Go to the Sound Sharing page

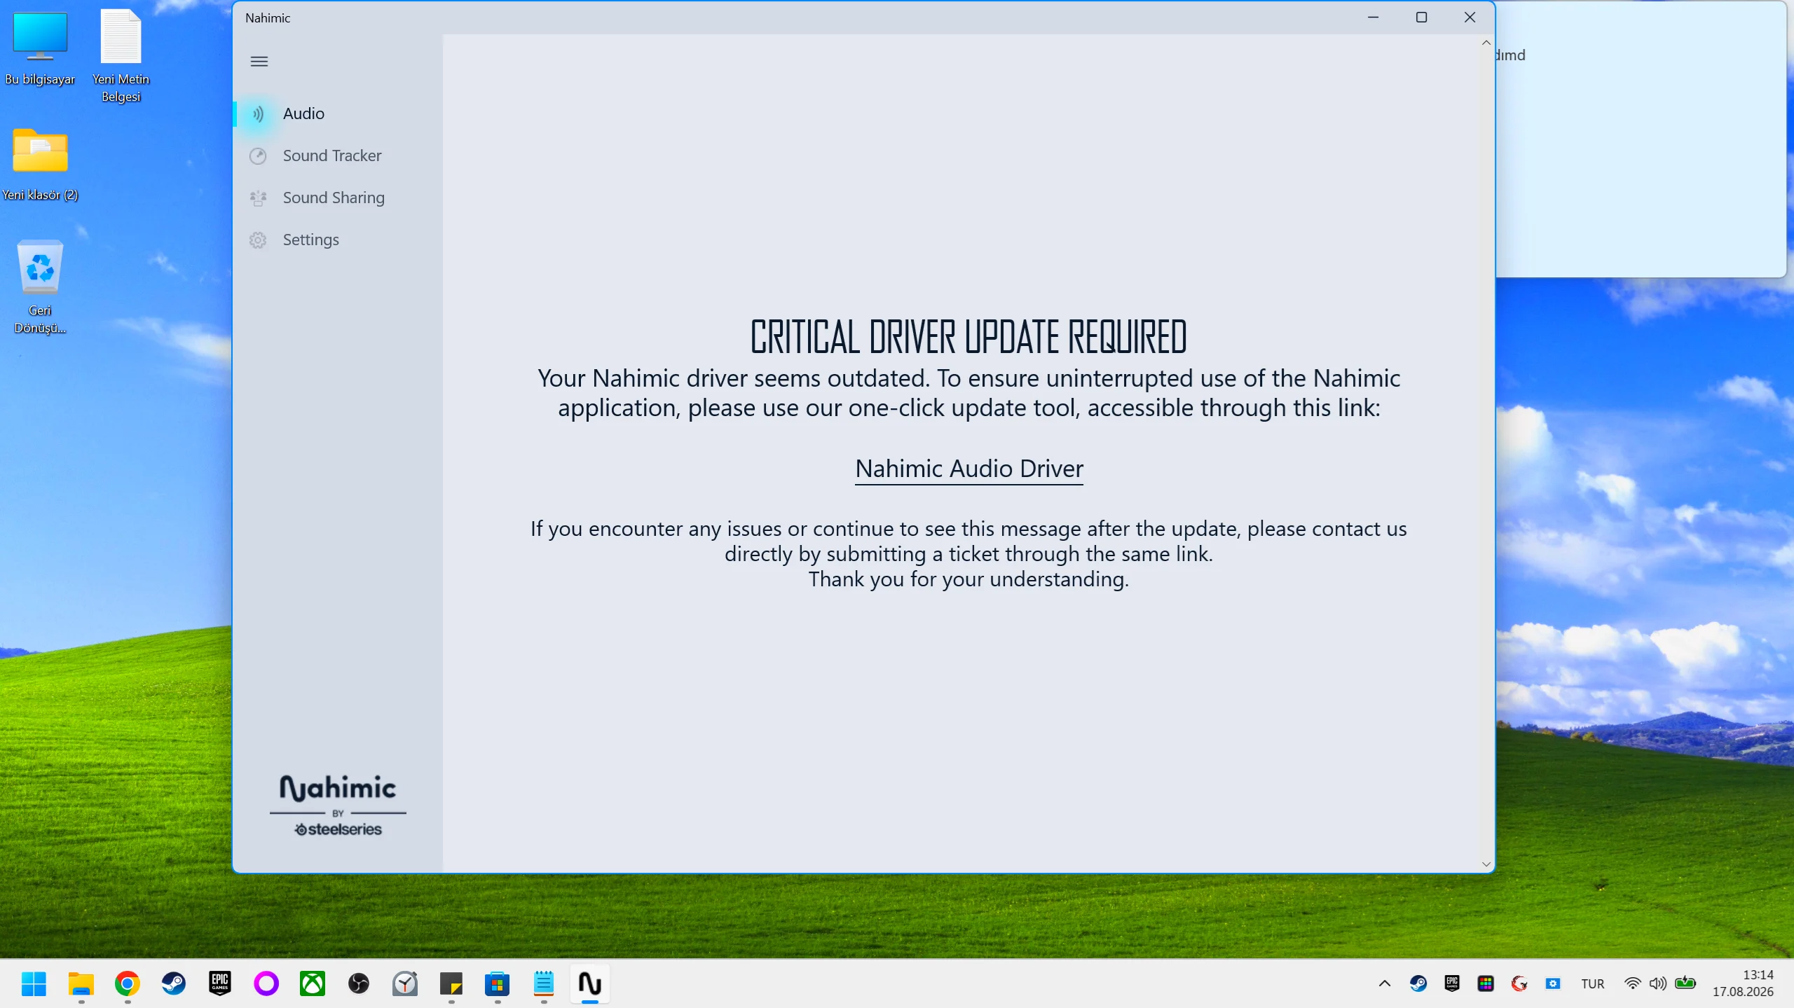(338, 198)
